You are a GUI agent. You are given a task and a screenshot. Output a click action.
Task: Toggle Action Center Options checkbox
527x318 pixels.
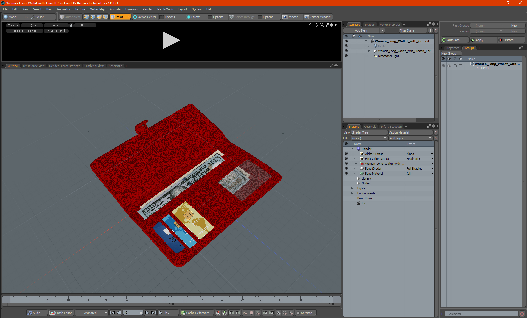pos(162,17)
